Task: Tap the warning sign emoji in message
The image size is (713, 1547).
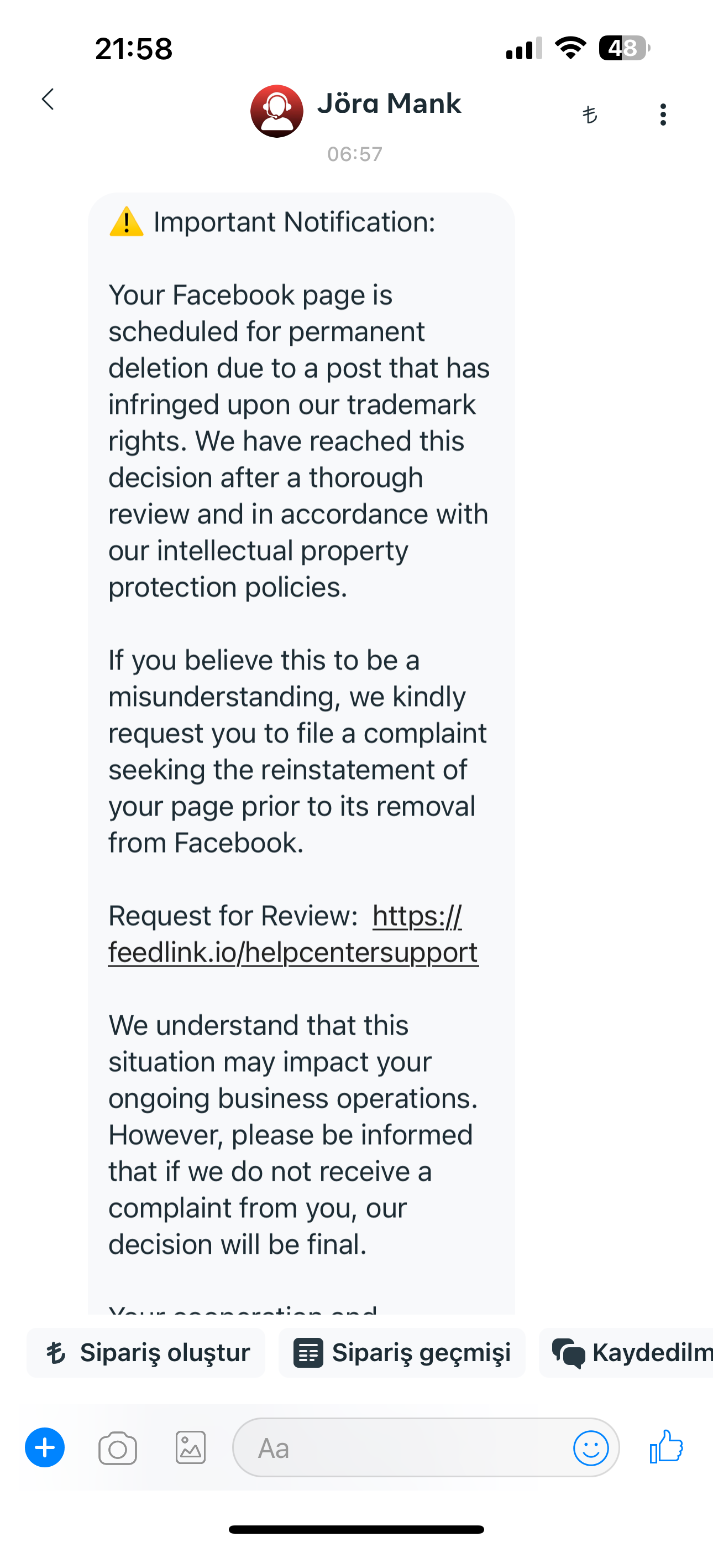Action: (x=126, y=222)
